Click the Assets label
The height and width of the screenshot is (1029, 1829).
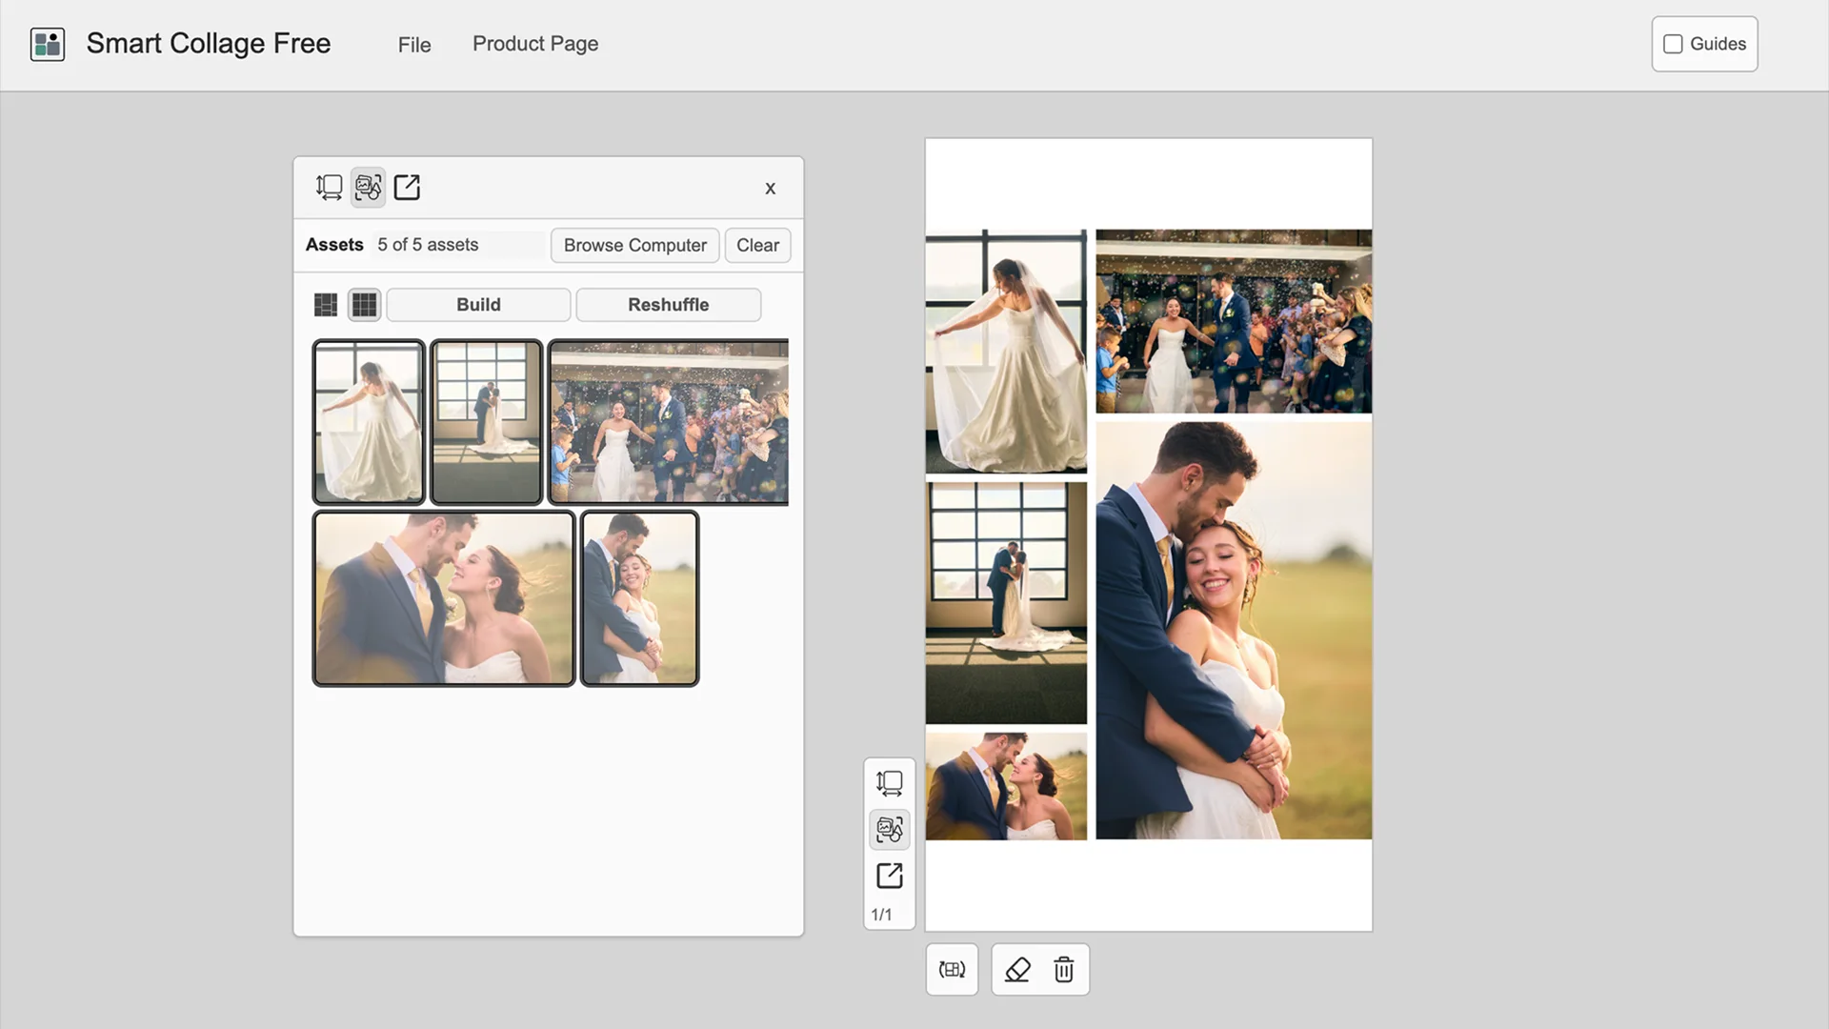(334, 245)
